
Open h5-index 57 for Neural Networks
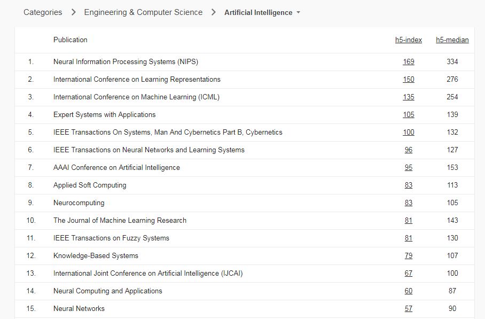409,309
